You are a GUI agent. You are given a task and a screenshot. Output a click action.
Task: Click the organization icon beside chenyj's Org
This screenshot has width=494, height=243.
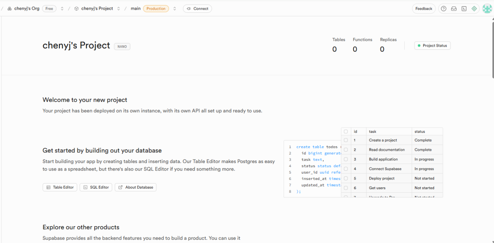click(10, 9)
